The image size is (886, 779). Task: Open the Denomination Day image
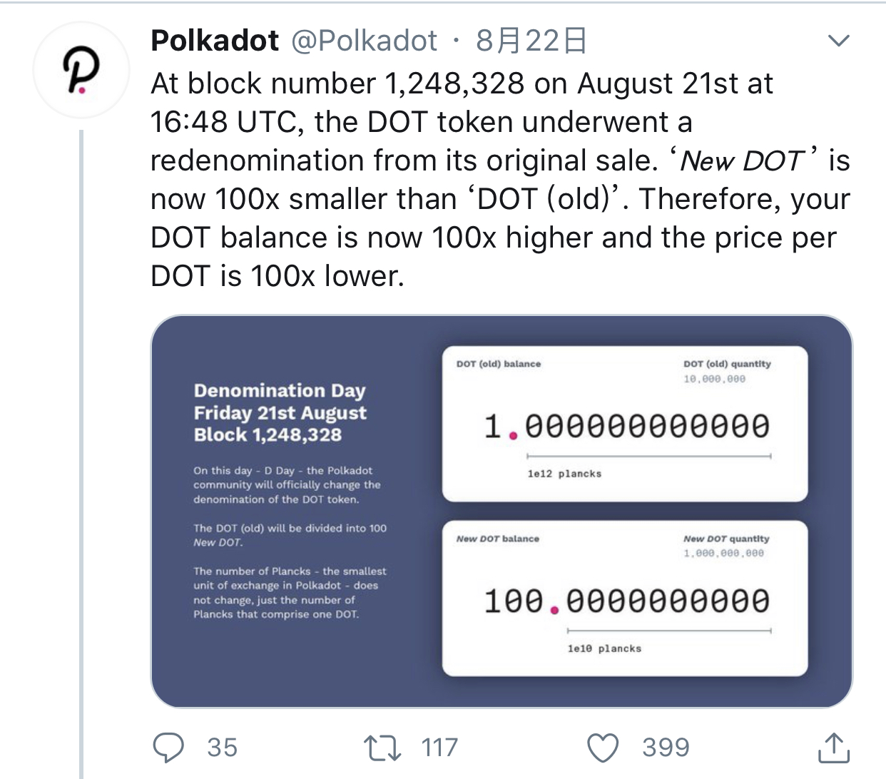(501, 511)
